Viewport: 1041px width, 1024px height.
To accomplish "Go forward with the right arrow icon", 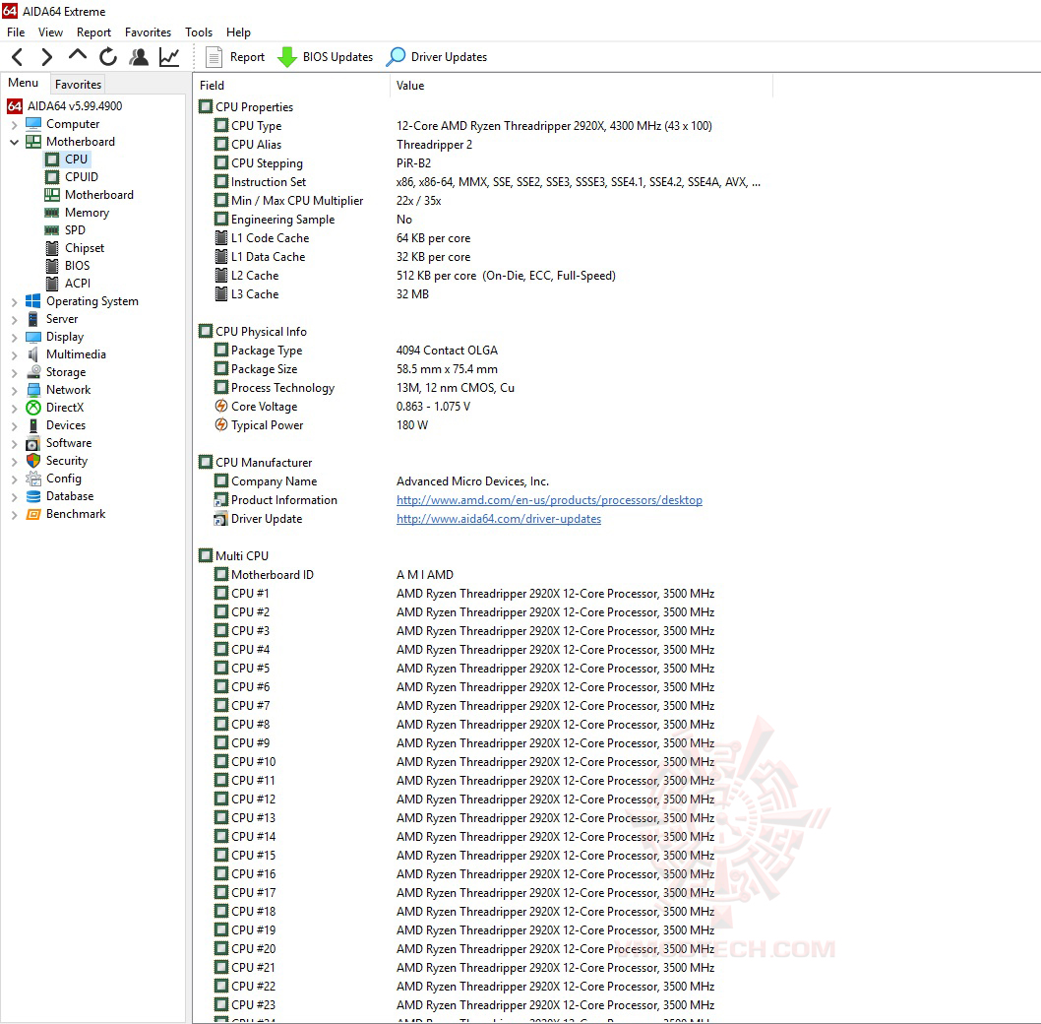I will click(46, 57).
